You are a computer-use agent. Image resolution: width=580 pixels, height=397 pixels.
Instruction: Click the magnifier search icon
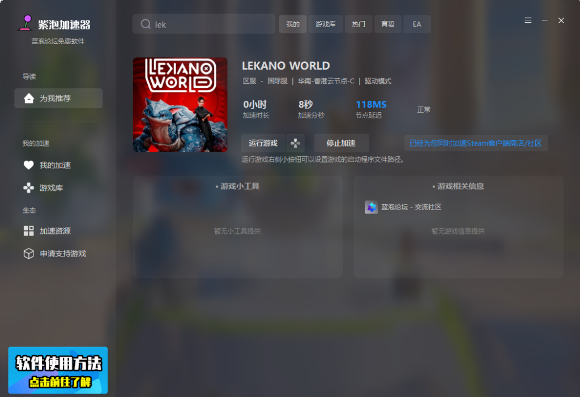coord(146,24)
